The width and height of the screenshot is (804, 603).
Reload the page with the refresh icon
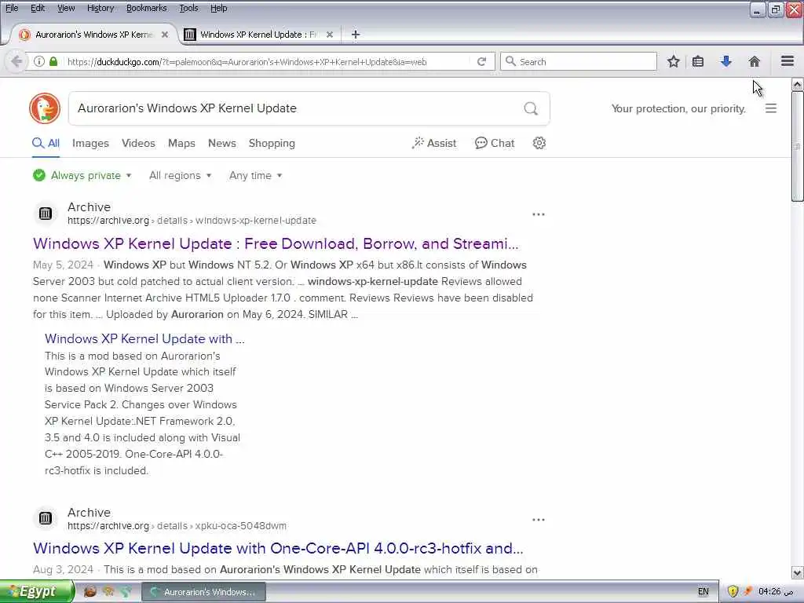[x=481, y=61]
